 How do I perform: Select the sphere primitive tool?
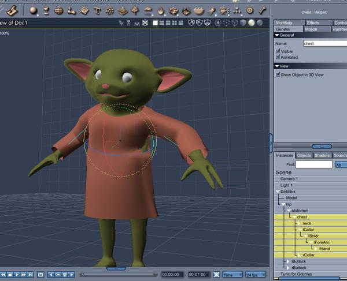point(33,10)
